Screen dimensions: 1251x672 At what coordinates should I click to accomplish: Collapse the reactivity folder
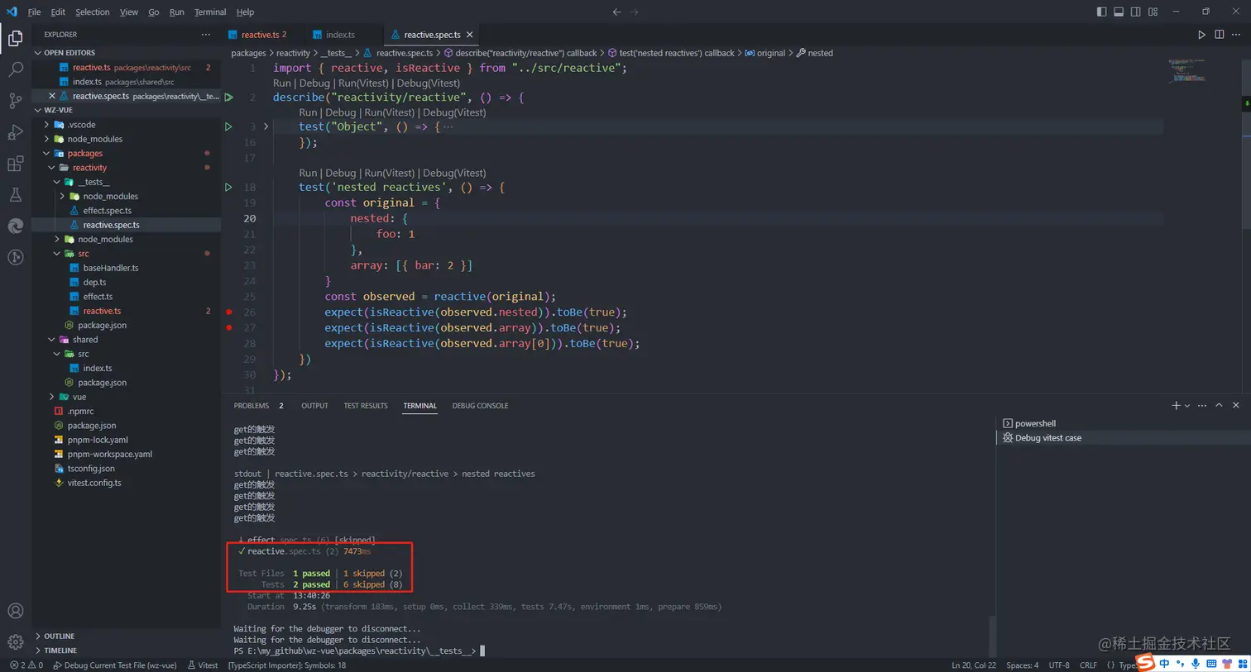[51, 168]
